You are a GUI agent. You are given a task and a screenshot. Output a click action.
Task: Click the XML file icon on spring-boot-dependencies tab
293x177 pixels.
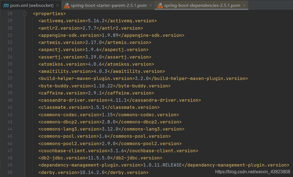click(x=159, y=5)
